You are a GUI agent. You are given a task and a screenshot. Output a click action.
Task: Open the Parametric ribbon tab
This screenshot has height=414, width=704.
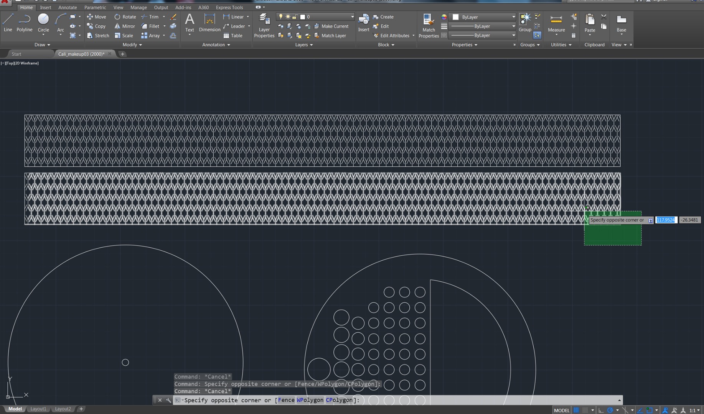pyautogui.click(x=95, y=7)
